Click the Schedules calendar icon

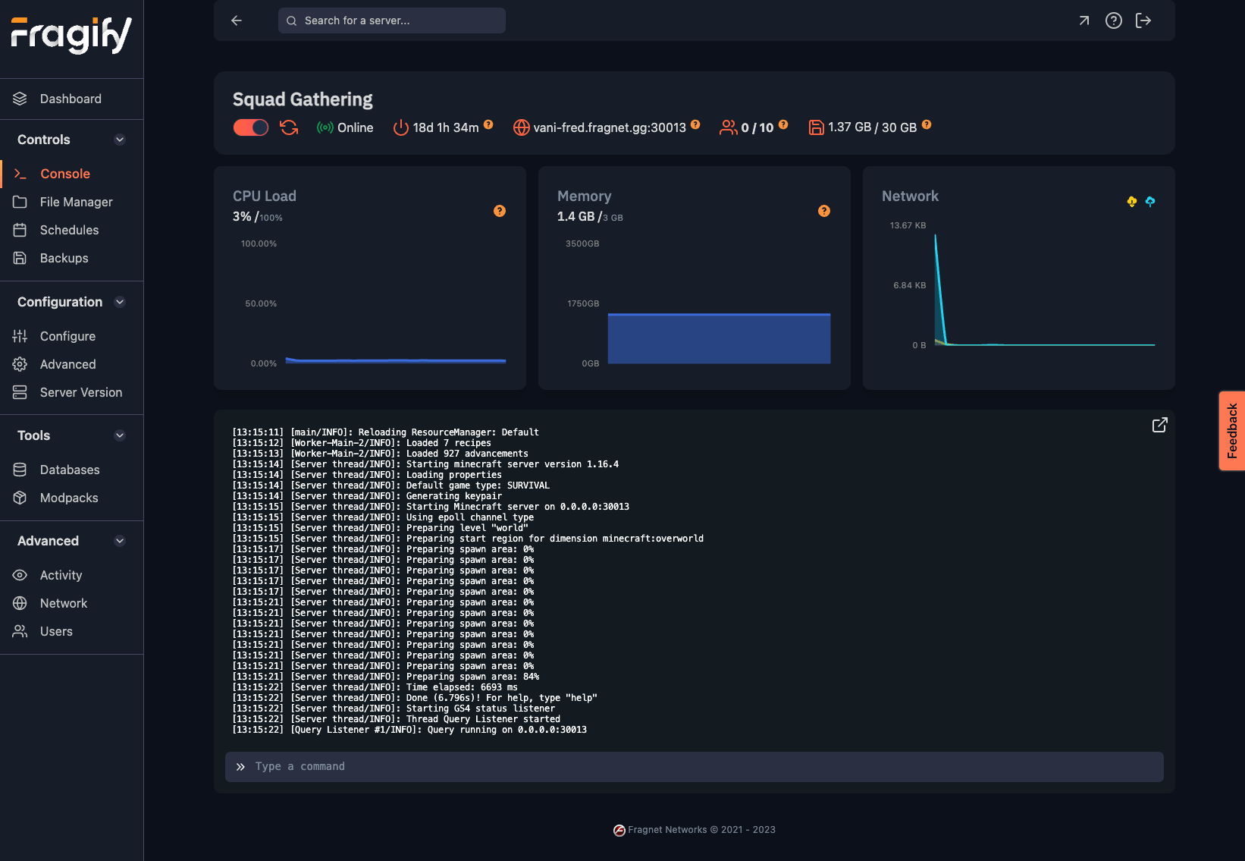pyautogui.click(x=20, y=230)
